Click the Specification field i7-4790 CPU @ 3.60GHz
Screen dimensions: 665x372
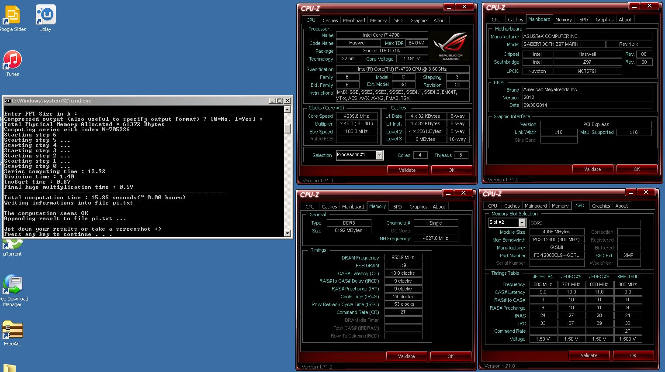[402, 69]
